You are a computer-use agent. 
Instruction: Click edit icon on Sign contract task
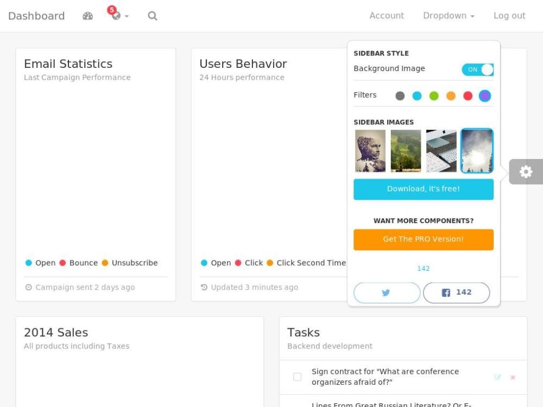coord(497,377)
